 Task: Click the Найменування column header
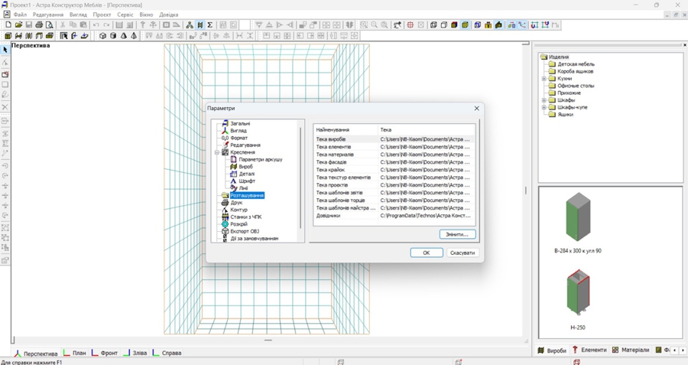pyautogui.click(x=346, y=130)
